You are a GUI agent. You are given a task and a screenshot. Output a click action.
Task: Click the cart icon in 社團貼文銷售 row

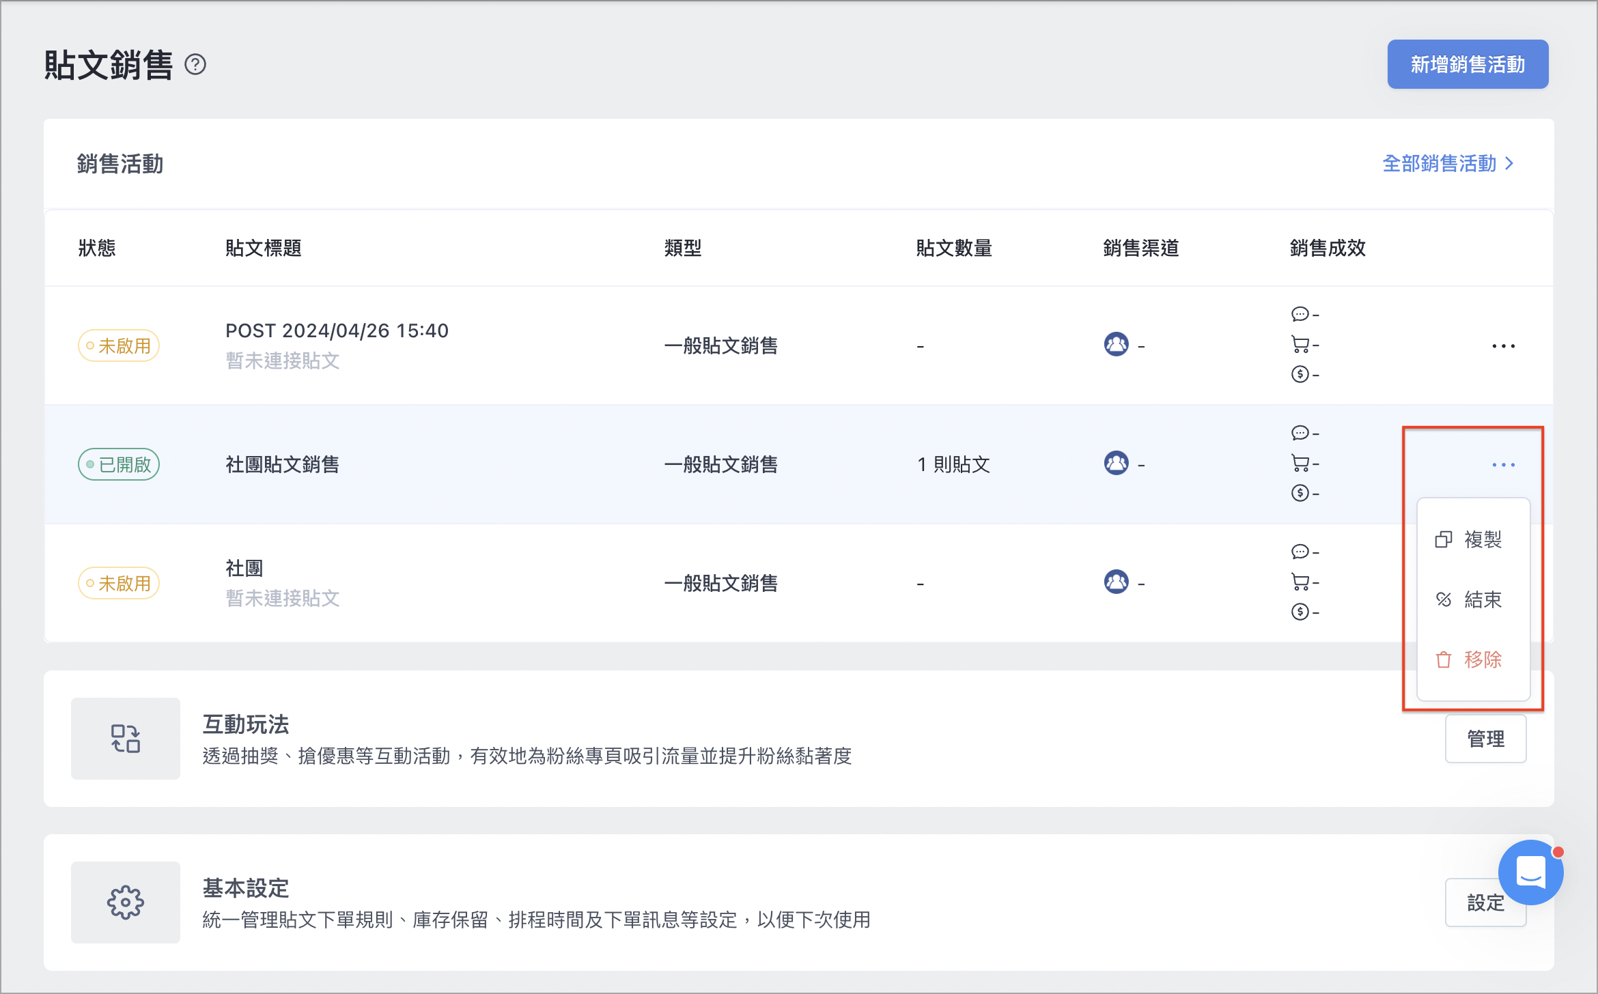point(1300,464)
